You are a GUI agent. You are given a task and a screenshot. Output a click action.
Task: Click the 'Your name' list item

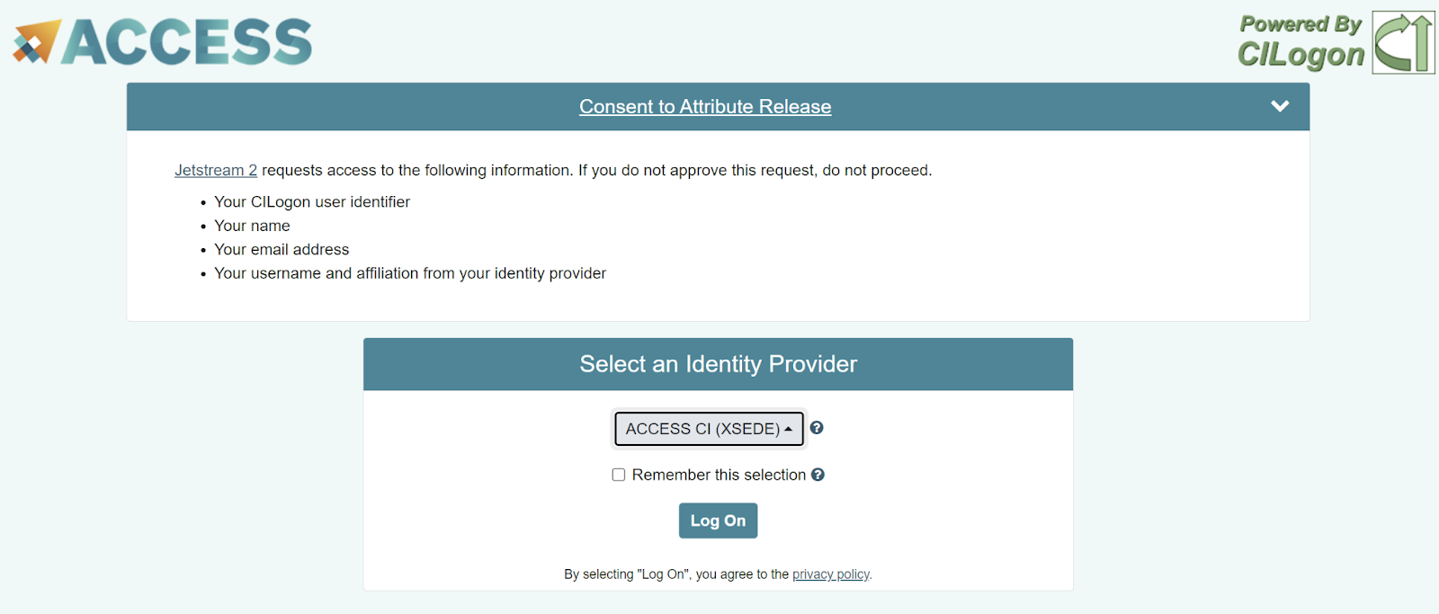pyautogui.click(x=252, y=226)
